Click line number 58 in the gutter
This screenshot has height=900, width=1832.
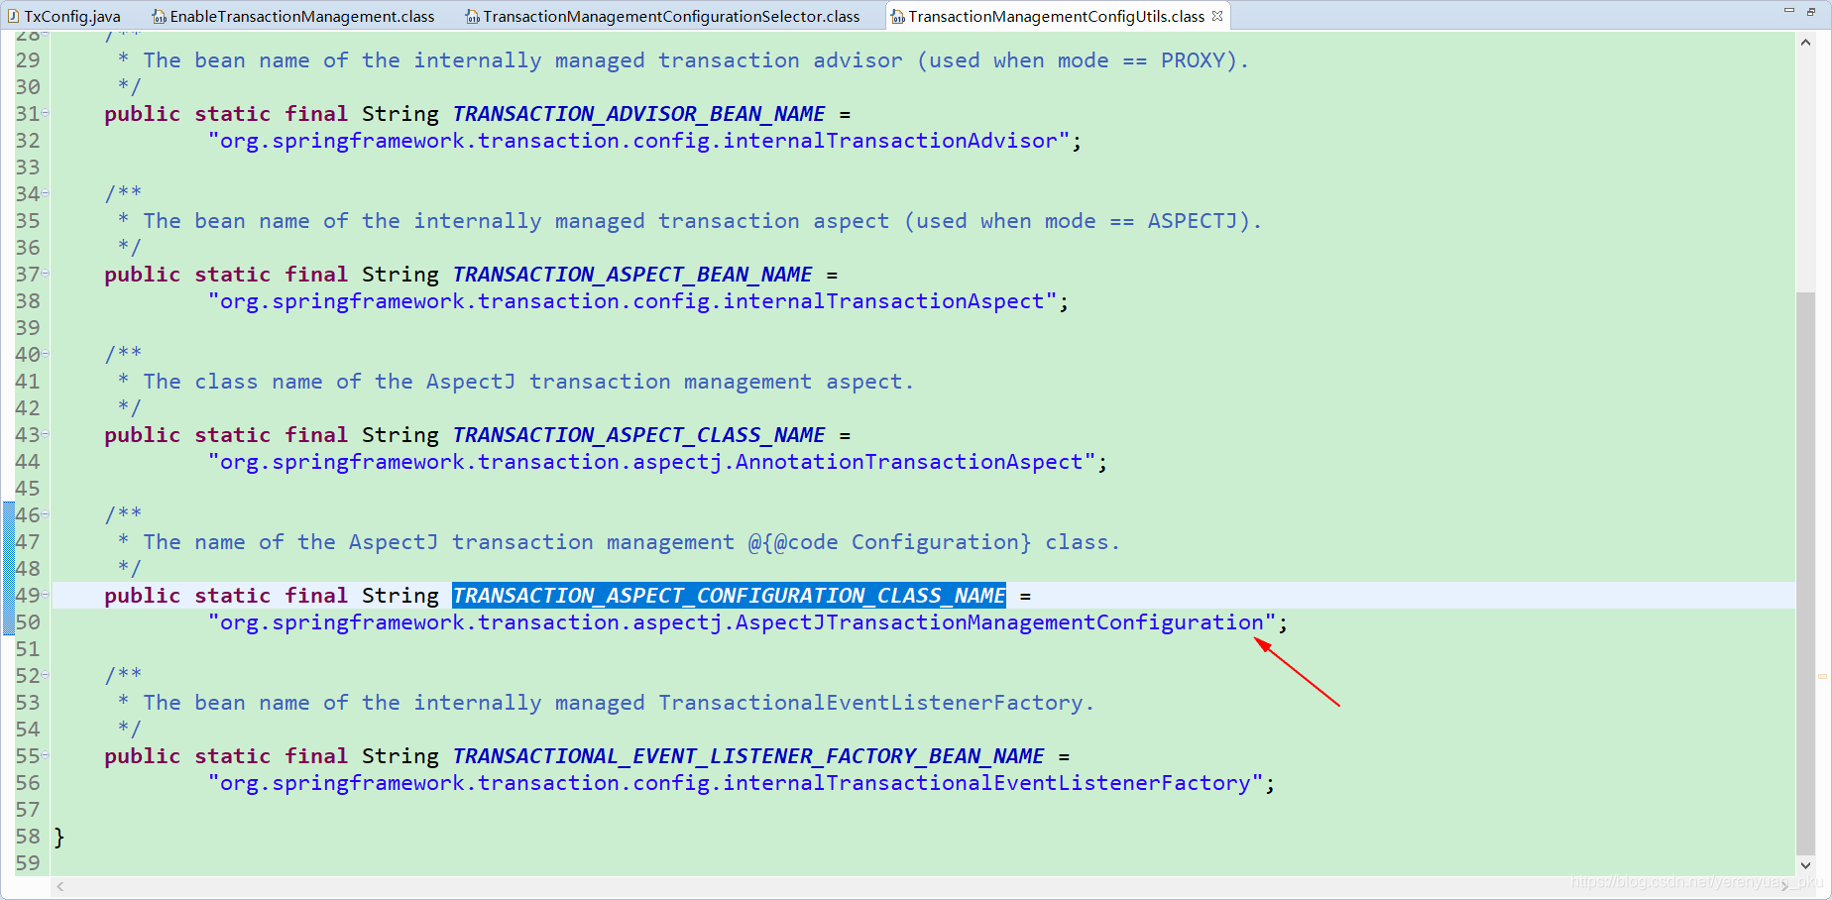pos(28,837)
